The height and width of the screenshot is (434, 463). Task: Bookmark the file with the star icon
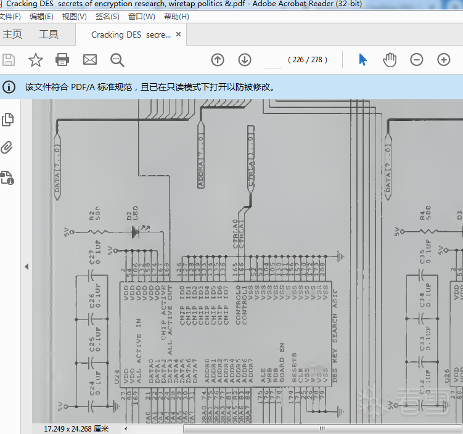click(35, 60)
